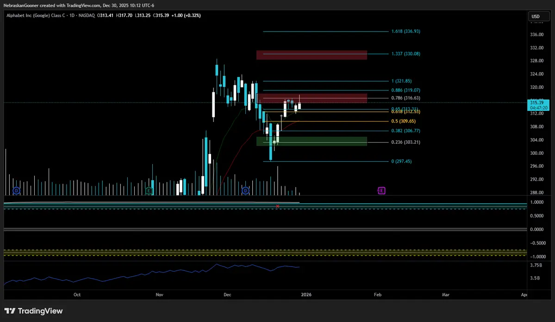Click the 288.00 price axis label
555x322 pixels.
click(536, 193)
